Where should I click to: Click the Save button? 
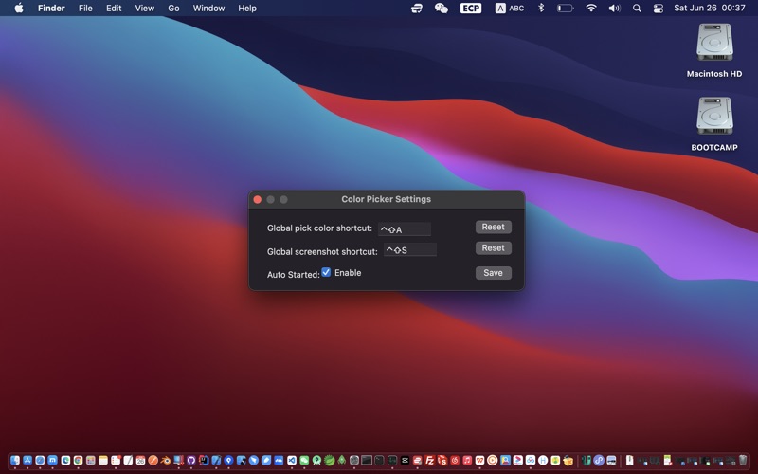(493, 273)
